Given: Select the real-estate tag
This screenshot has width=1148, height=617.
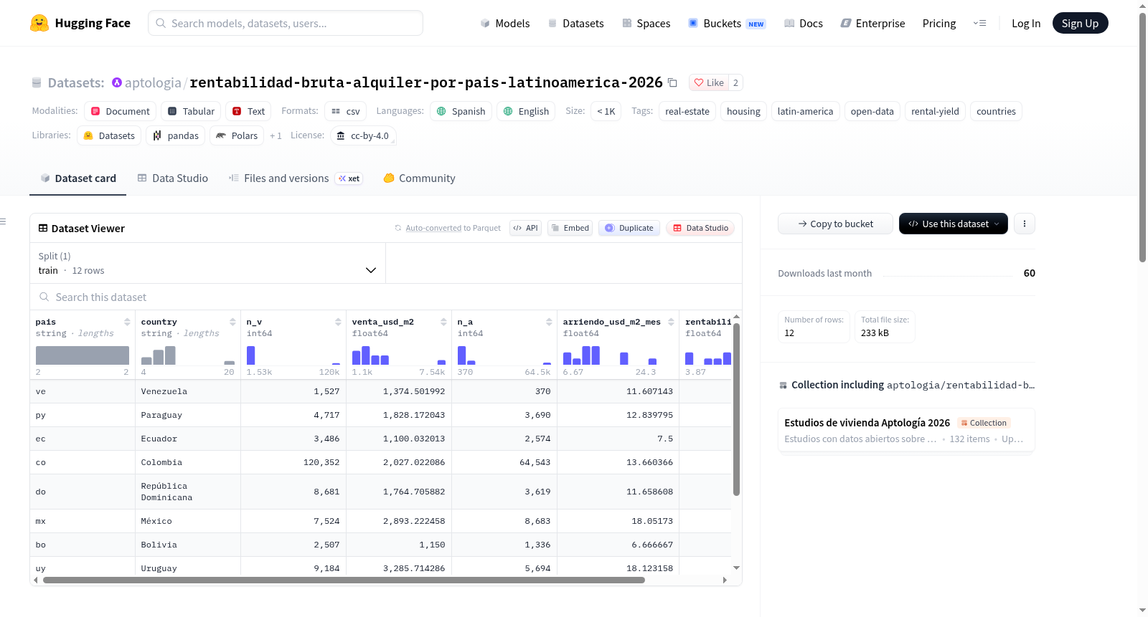Looking at the screenshot, I should (687, 111).
